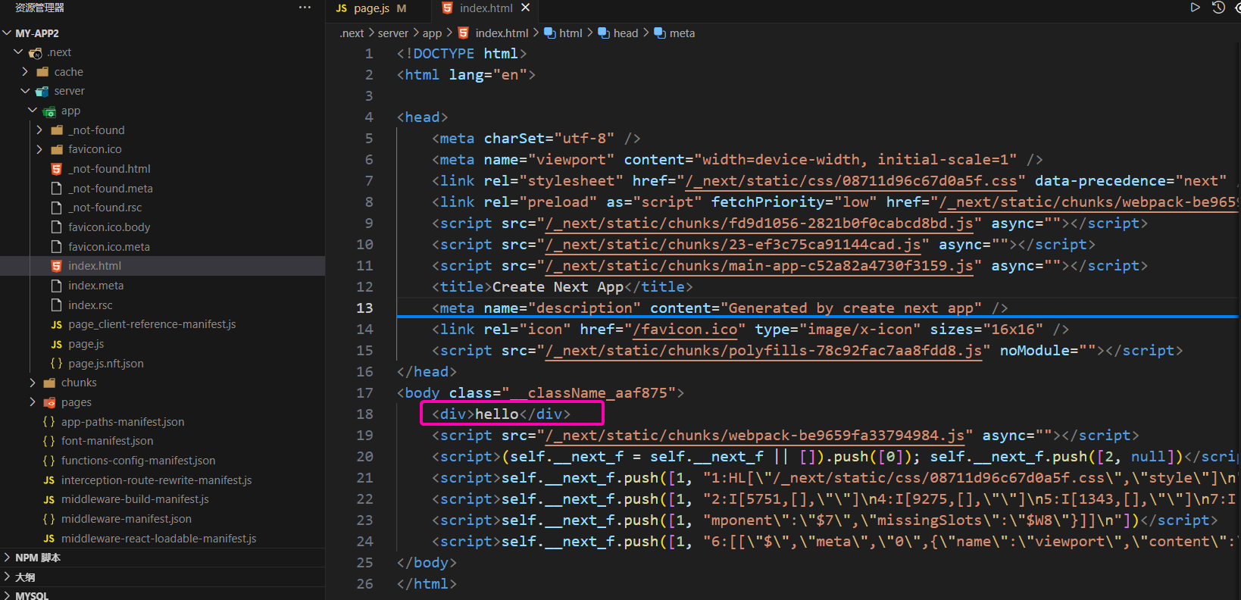
Task: Click the Run play icon in editor toolbar
Action: 1195,8
